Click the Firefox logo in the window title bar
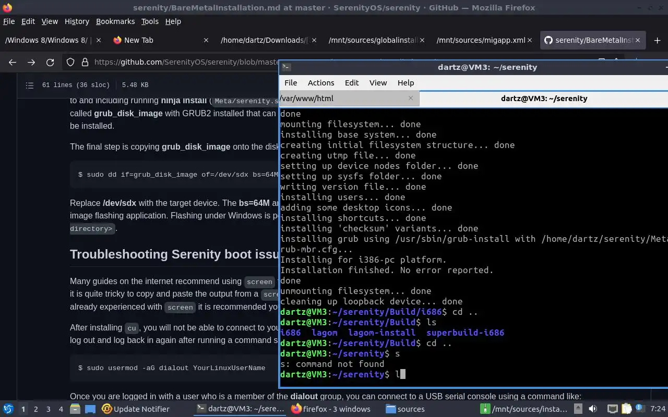Viewport: 668px width, 417px height. [7, 7]
